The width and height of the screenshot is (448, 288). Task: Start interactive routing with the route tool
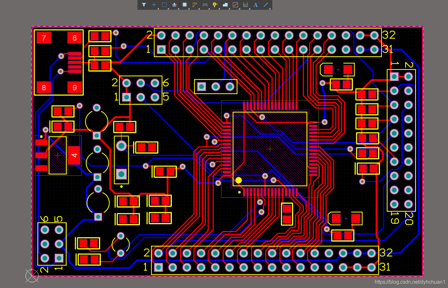point(195,5)
